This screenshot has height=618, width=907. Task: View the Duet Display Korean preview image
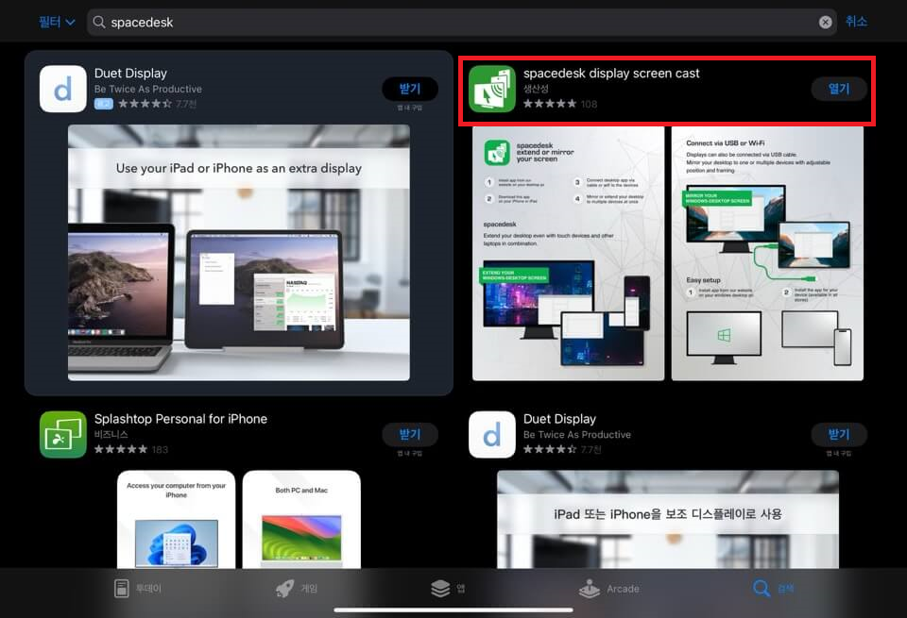[668, 519]
